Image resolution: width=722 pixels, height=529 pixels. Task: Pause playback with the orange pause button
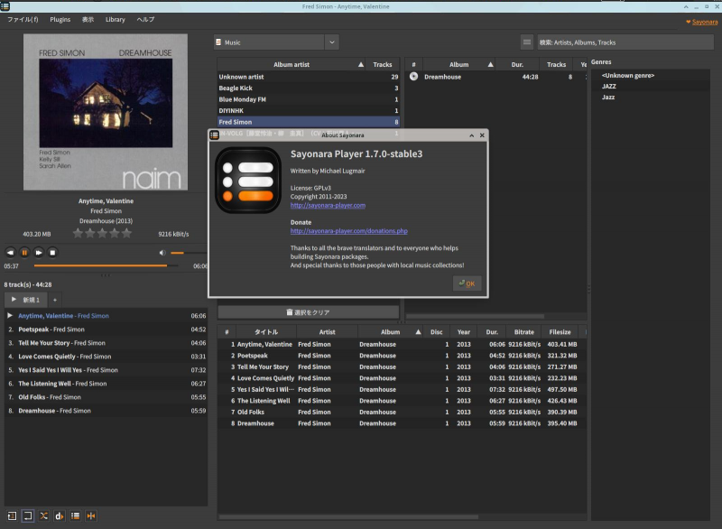(x=24, y=253)
